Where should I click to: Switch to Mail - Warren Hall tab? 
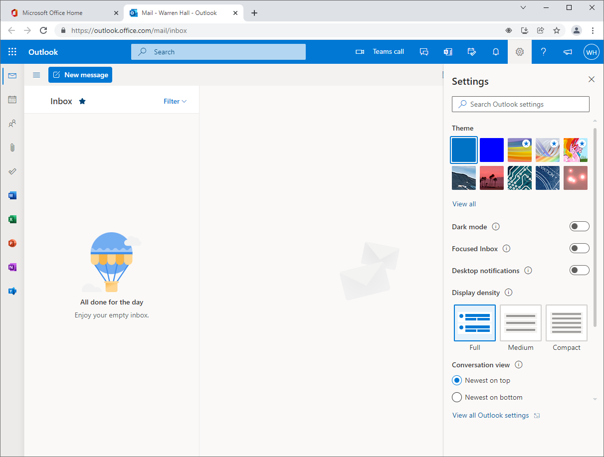tap(184, 13)
